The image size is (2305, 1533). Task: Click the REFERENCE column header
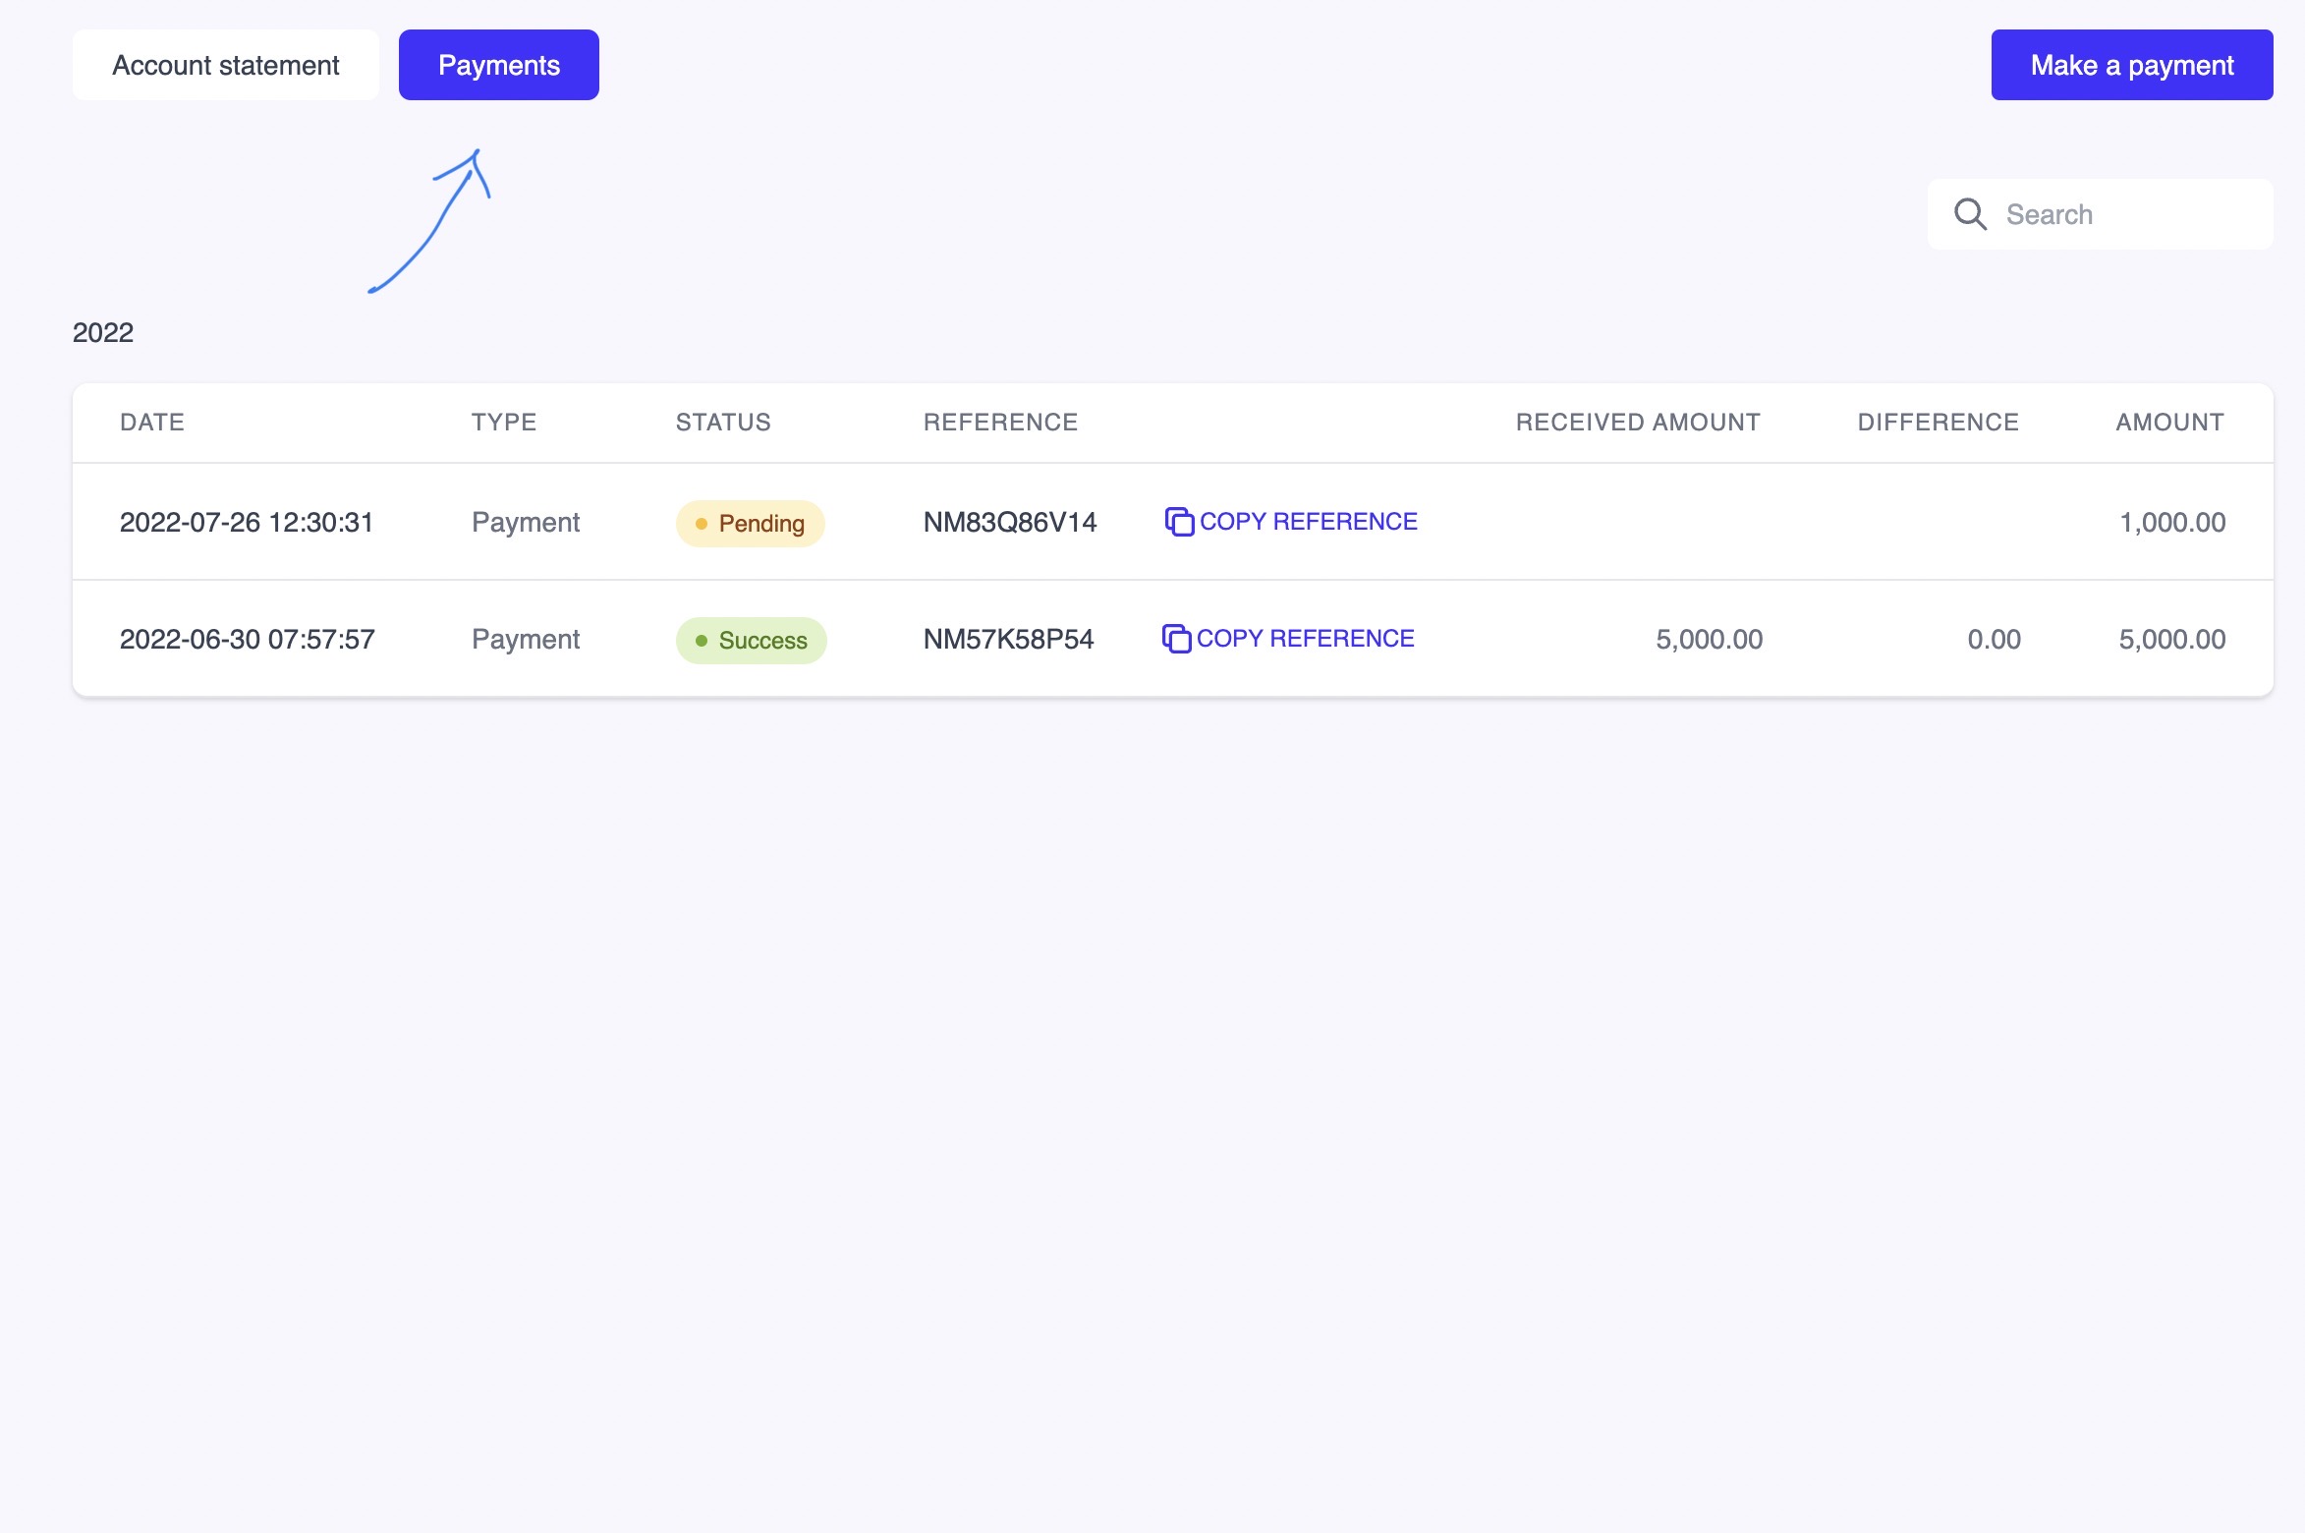click(x=1000, y=423)
